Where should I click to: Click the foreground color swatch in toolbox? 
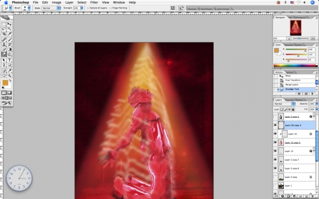pyautogui.click(x=5, y=83)
